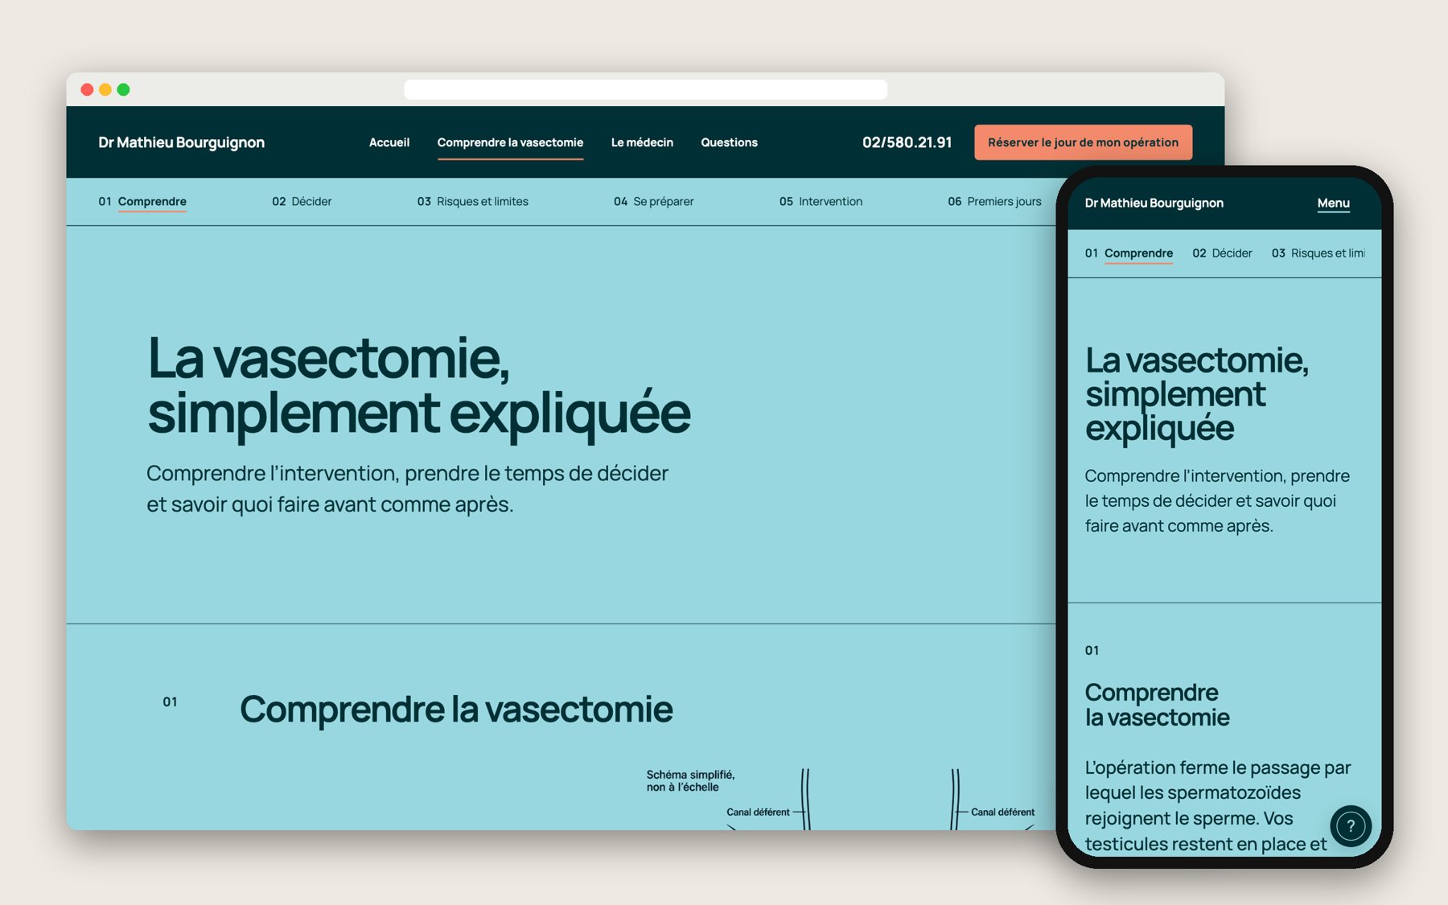This screenshot has width=1448, height=905.
Task: Select 02 Décider tab on the phone
Action: 1222,253
